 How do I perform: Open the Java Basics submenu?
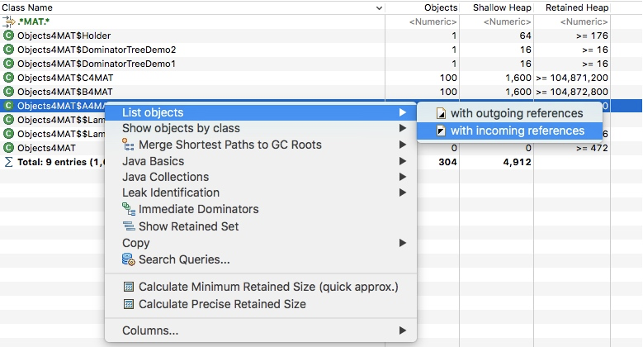pos(154,161)
